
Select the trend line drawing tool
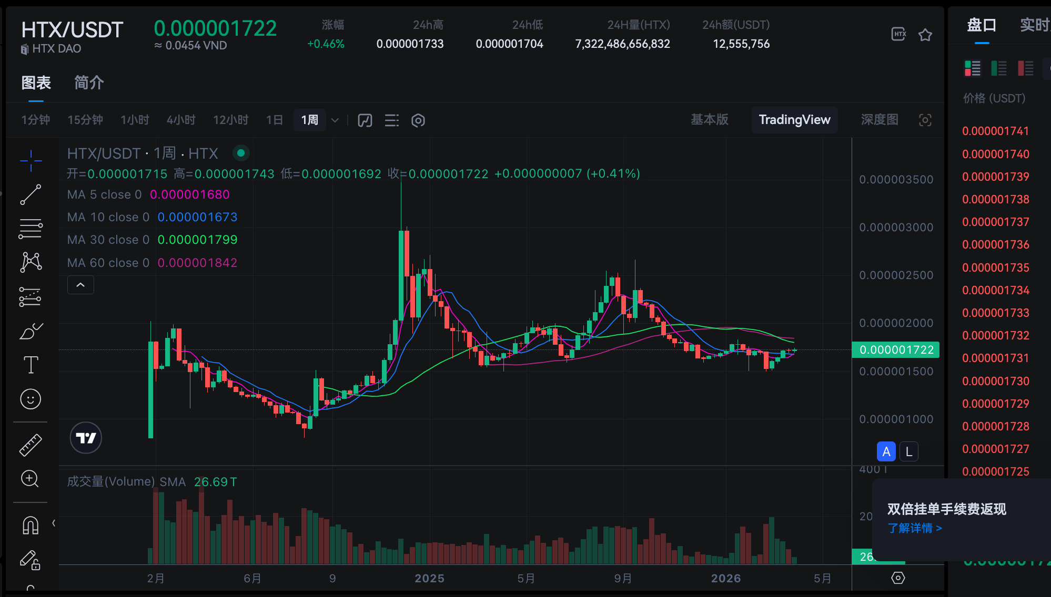click(31, 195)
